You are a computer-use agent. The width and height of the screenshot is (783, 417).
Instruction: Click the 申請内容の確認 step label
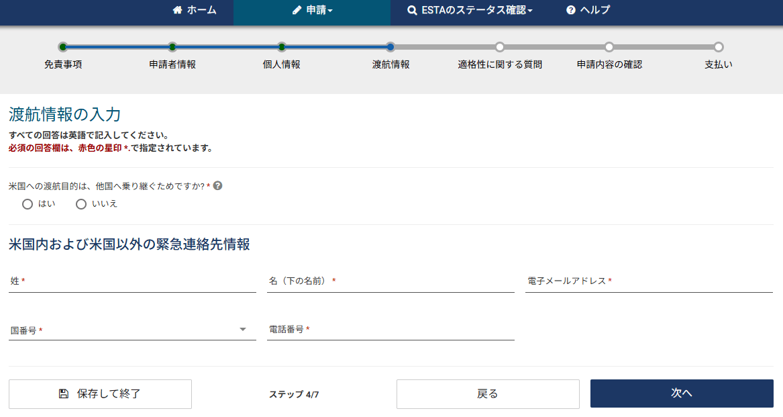[610, 64]
